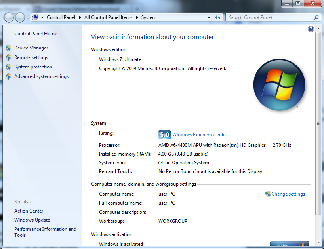Click shield icon beside Advanced system settings

[8, 76]
